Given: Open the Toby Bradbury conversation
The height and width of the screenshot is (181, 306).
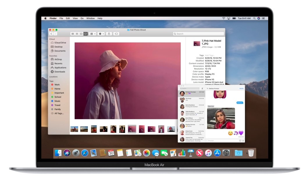Looking at the screenshot, I should click(x=192, y=113).
